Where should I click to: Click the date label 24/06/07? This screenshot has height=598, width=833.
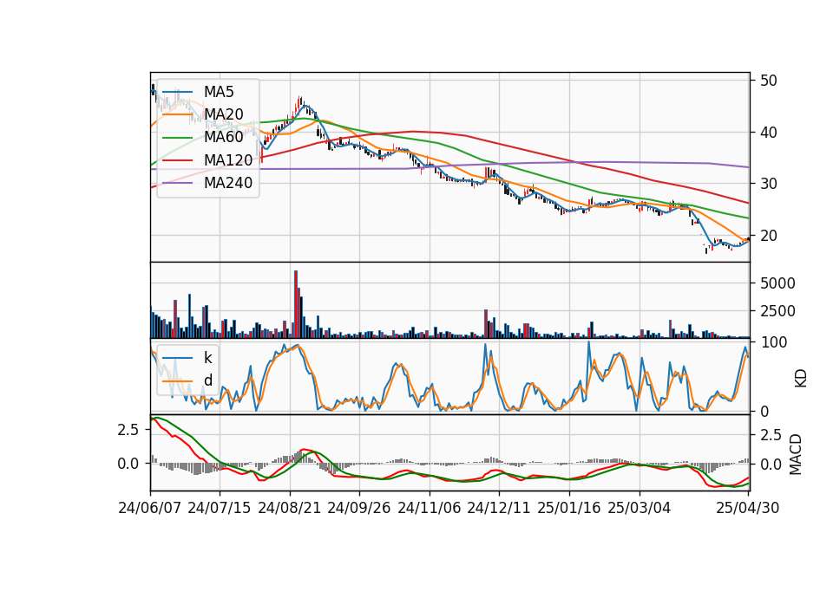[150, 508]
